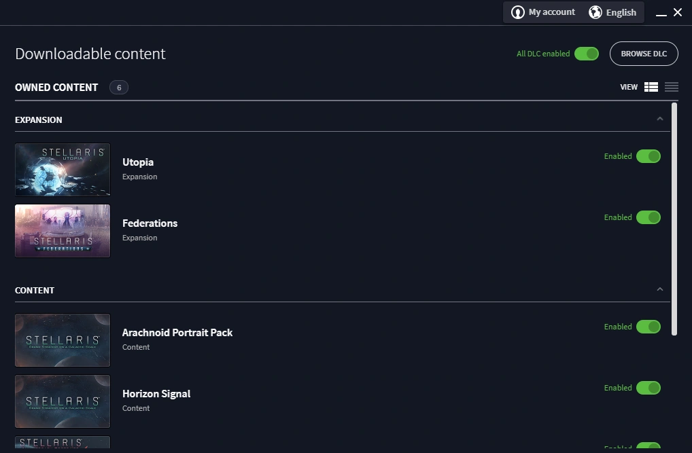Collapse the Expansion section chevron

(659, 120)
